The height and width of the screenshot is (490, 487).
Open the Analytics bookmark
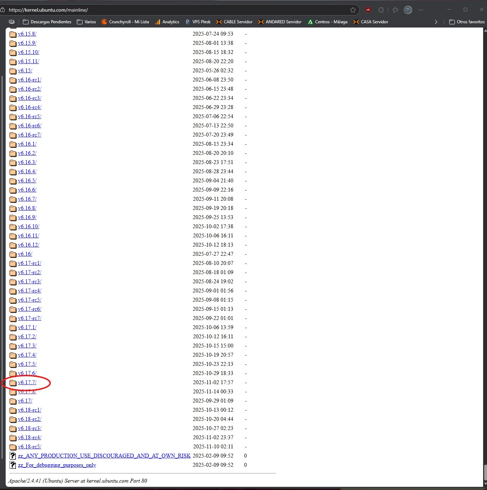click(x=167, y=22)
